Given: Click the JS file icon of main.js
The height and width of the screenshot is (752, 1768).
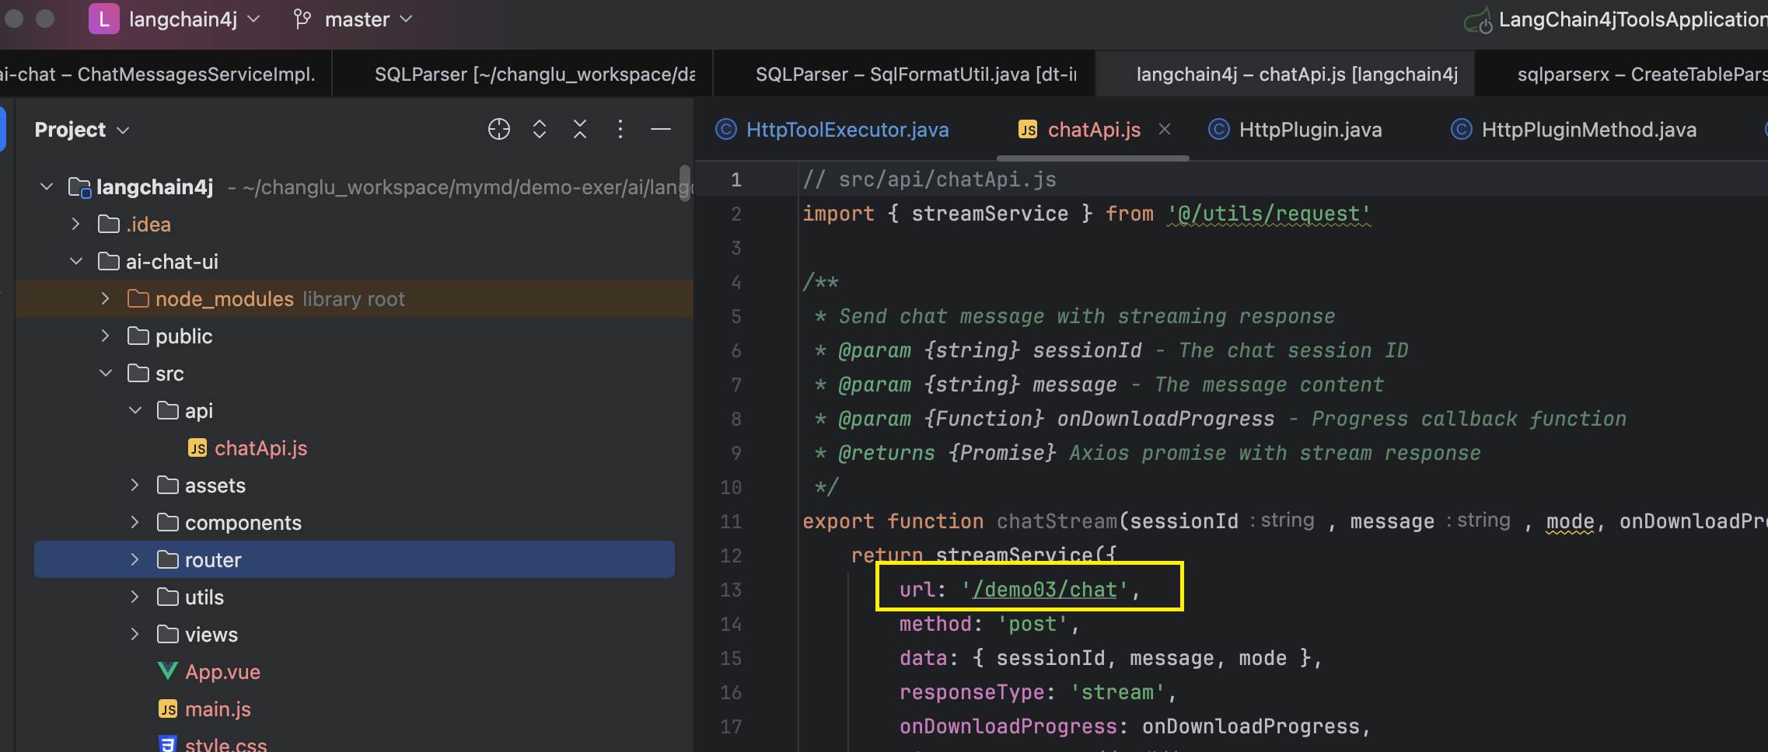Looking at the screenshot, I should tap(168, 709).
